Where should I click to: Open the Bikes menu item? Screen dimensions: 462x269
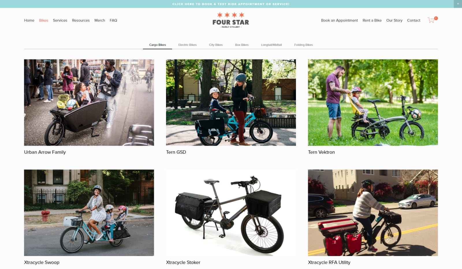pos(44,20)
